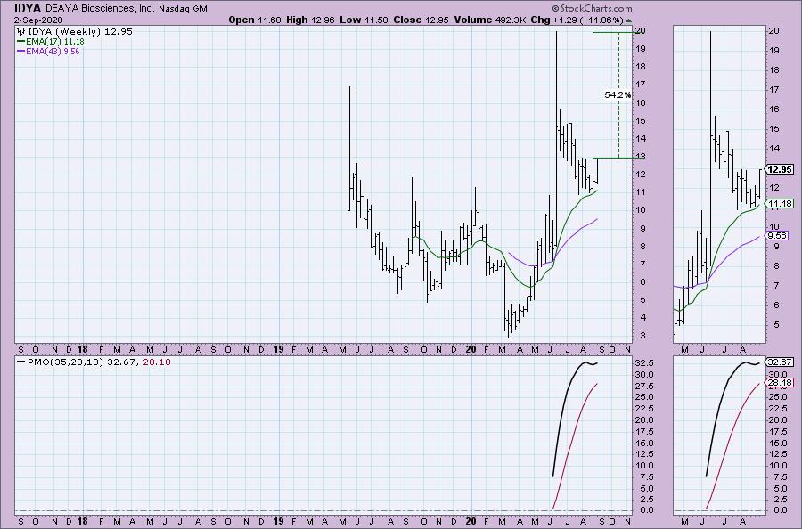802x529 pixels.
Task: Click the boxed purple 9.56 EMA tag
Action: 777,236
